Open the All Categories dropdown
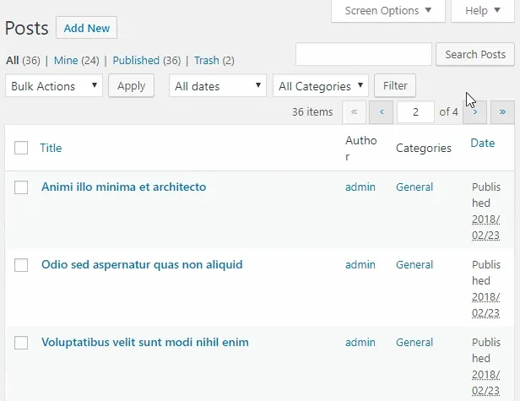This screenshot has height=401, width=520. (x=321, y=86)
